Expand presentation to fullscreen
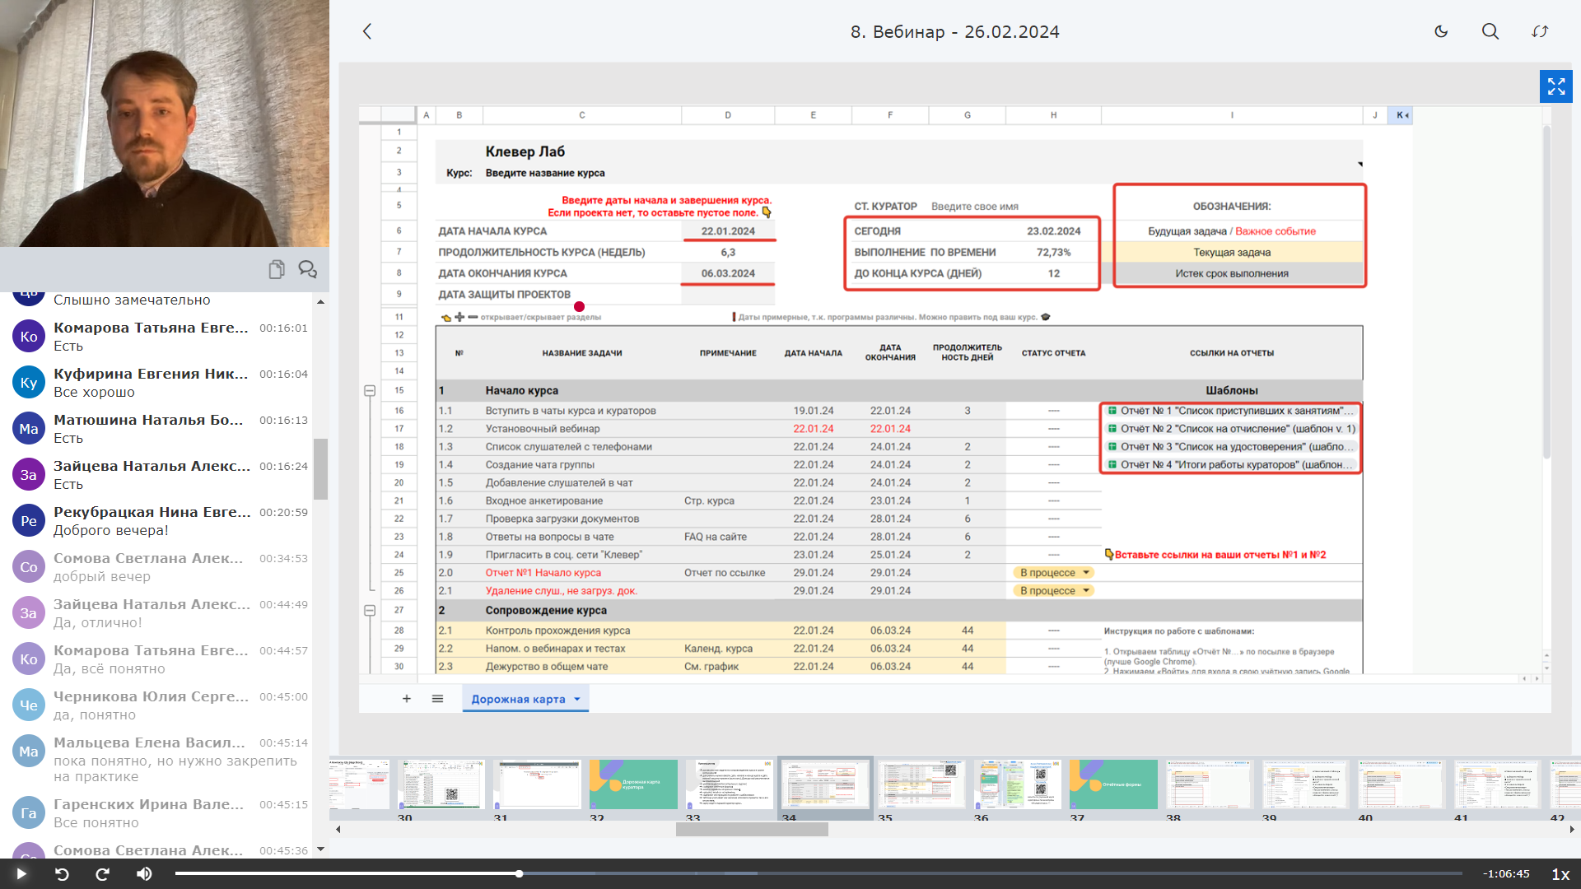 tap(1555, 86)
